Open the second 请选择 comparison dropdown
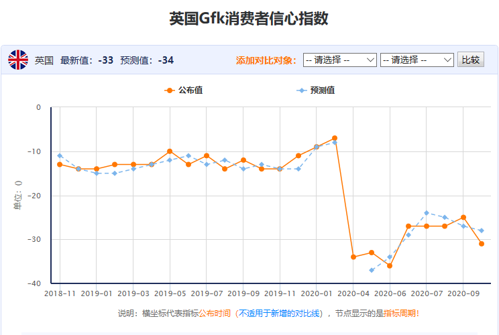Viewport: 499px width, 335px height. 417,60
